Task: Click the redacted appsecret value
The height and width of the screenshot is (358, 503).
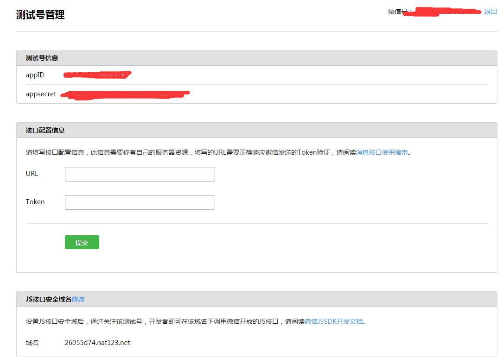Action: [x=125, y=94]
